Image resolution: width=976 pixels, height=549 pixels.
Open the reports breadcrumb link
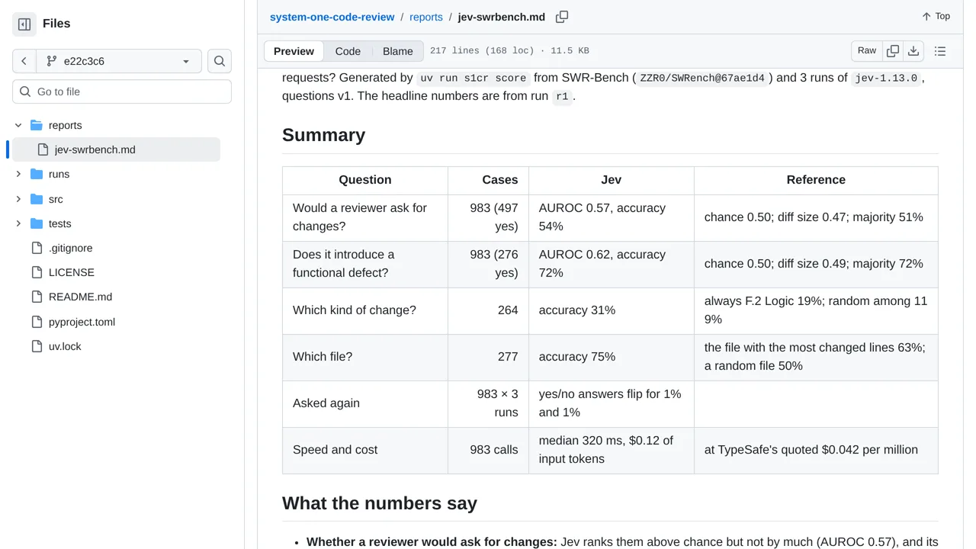click(x=426, y=17)
